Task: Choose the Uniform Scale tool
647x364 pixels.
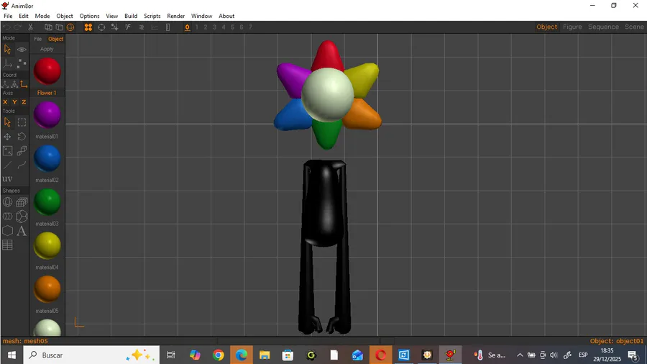Action: pyautogui.click(x=22, y=151)
